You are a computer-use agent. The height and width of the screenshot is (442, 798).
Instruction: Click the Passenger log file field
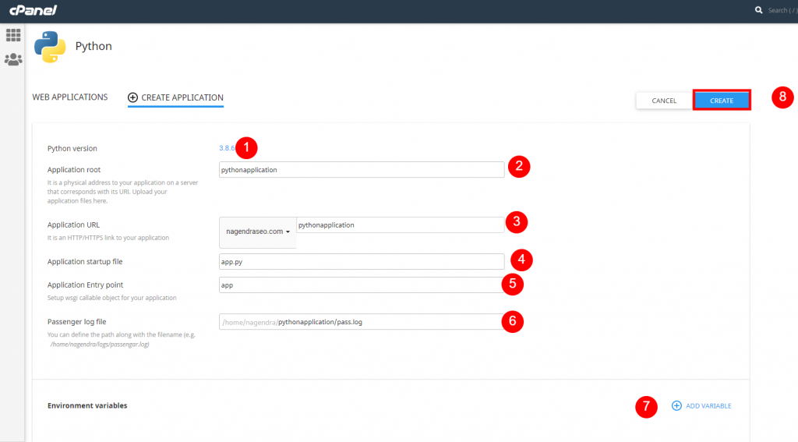[362, 322]
